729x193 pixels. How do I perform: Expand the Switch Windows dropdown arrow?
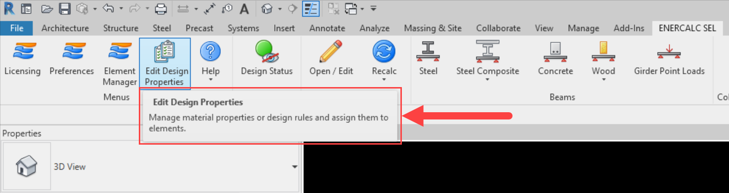pos(363,9)
